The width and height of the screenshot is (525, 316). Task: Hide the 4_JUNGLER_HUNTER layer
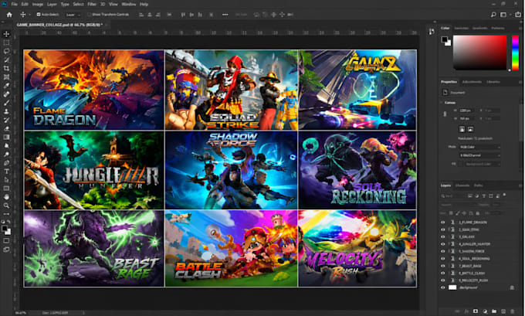coord(443,244)
